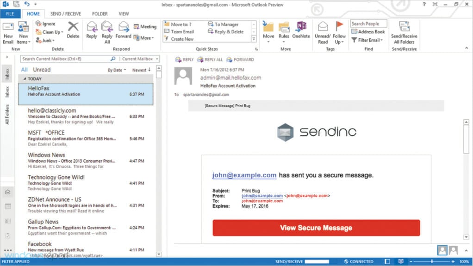Open the Quick Steps dialog launcher

click(256, 49)
